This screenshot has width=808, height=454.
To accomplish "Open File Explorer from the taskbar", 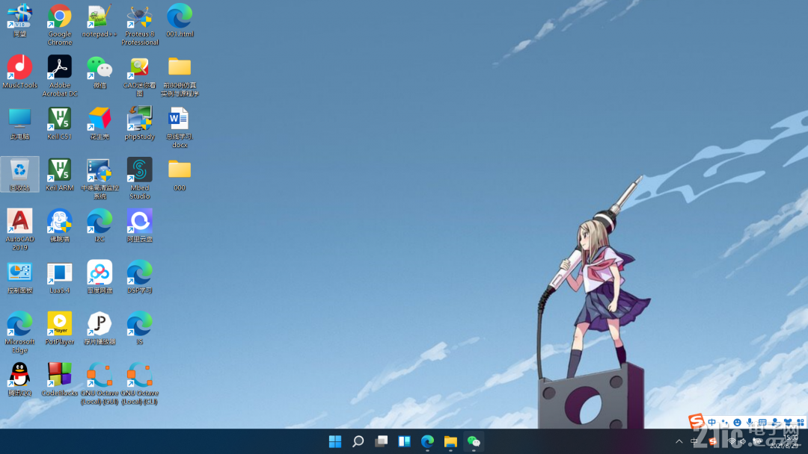I will tap(450, 441).
